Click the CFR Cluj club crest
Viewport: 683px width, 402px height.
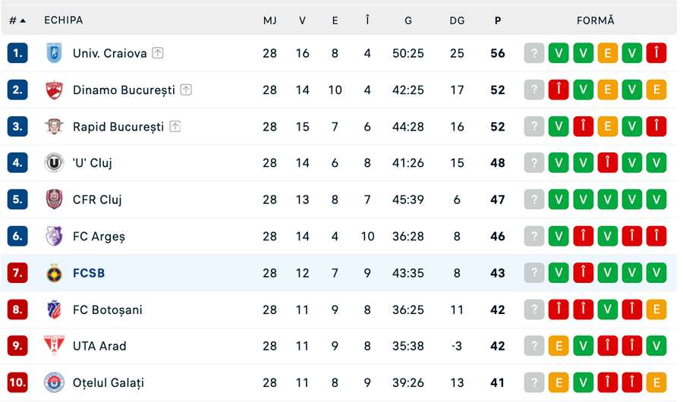[x=54, y=199]
